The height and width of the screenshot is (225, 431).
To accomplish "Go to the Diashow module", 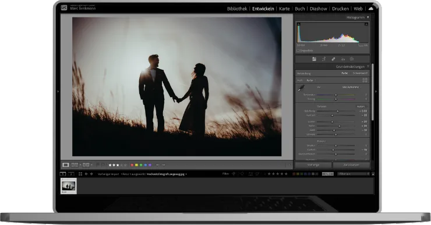I will [319, 9].
